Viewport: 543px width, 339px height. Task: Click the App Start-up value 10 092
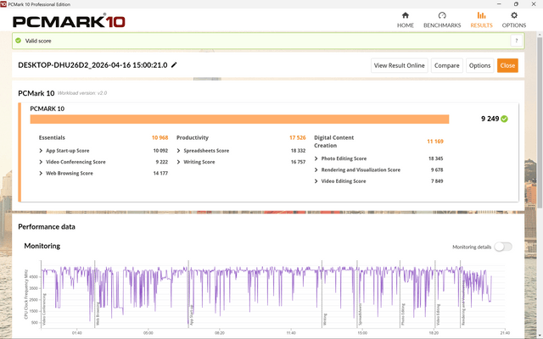click(160, 151)
